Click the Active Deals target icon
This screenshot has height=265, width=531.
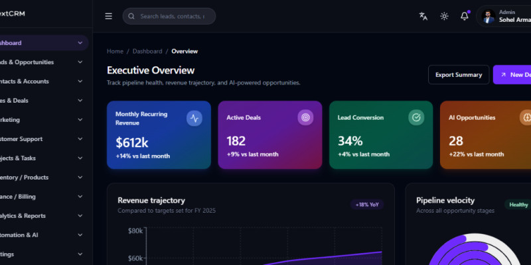[305, 118]
